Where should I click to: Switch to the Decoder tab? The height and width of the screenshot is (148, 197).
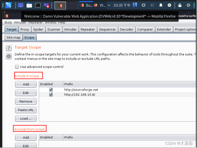127,29
